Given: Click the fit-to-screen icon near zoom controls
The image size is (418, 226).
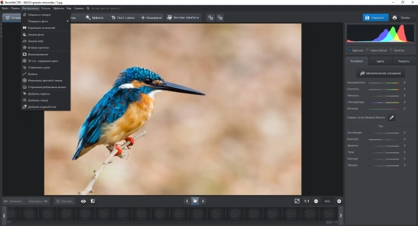Looking at the screenshot, I should [x=297, y=201].
